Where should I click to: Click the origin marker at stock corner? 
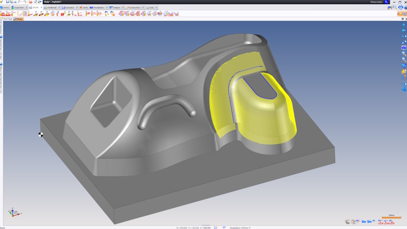click(x=41, y=134)
